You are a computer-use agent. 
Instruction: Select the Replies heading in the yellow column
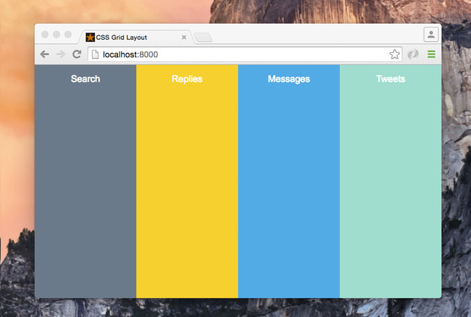coord(187,79)
